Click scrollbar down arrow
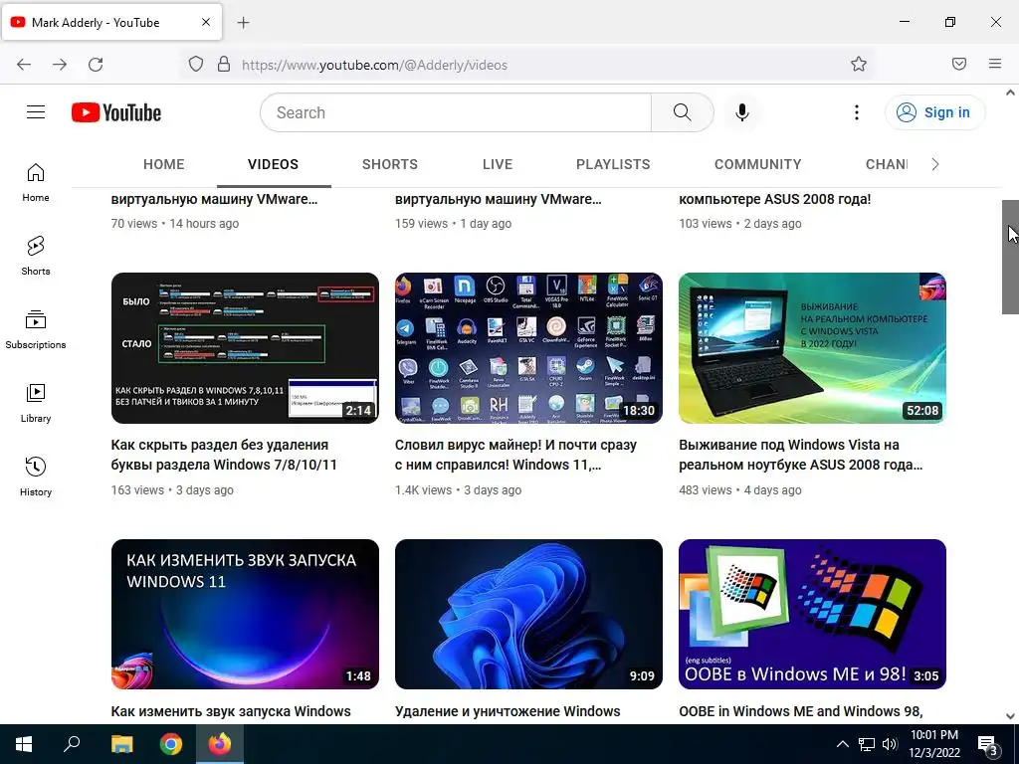 1010,716
